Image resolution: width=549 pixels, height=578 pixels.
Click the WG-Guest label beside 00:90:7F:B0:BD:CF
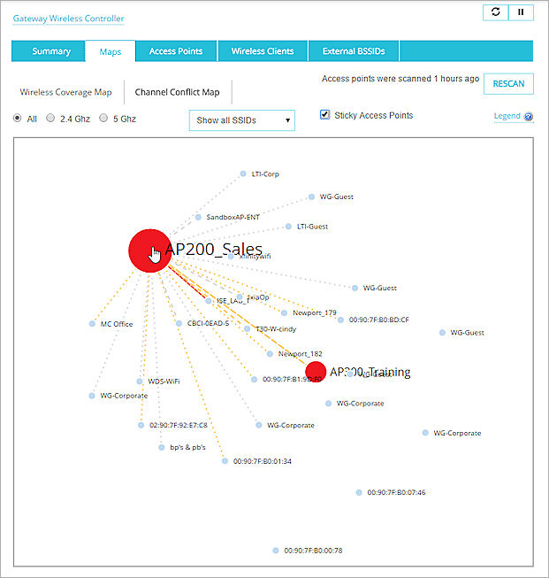(x=467, y=333)
